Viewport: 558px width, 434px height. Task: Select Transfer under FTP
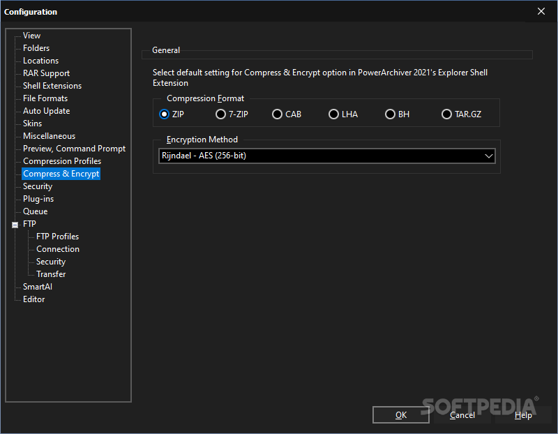(51, 274)
